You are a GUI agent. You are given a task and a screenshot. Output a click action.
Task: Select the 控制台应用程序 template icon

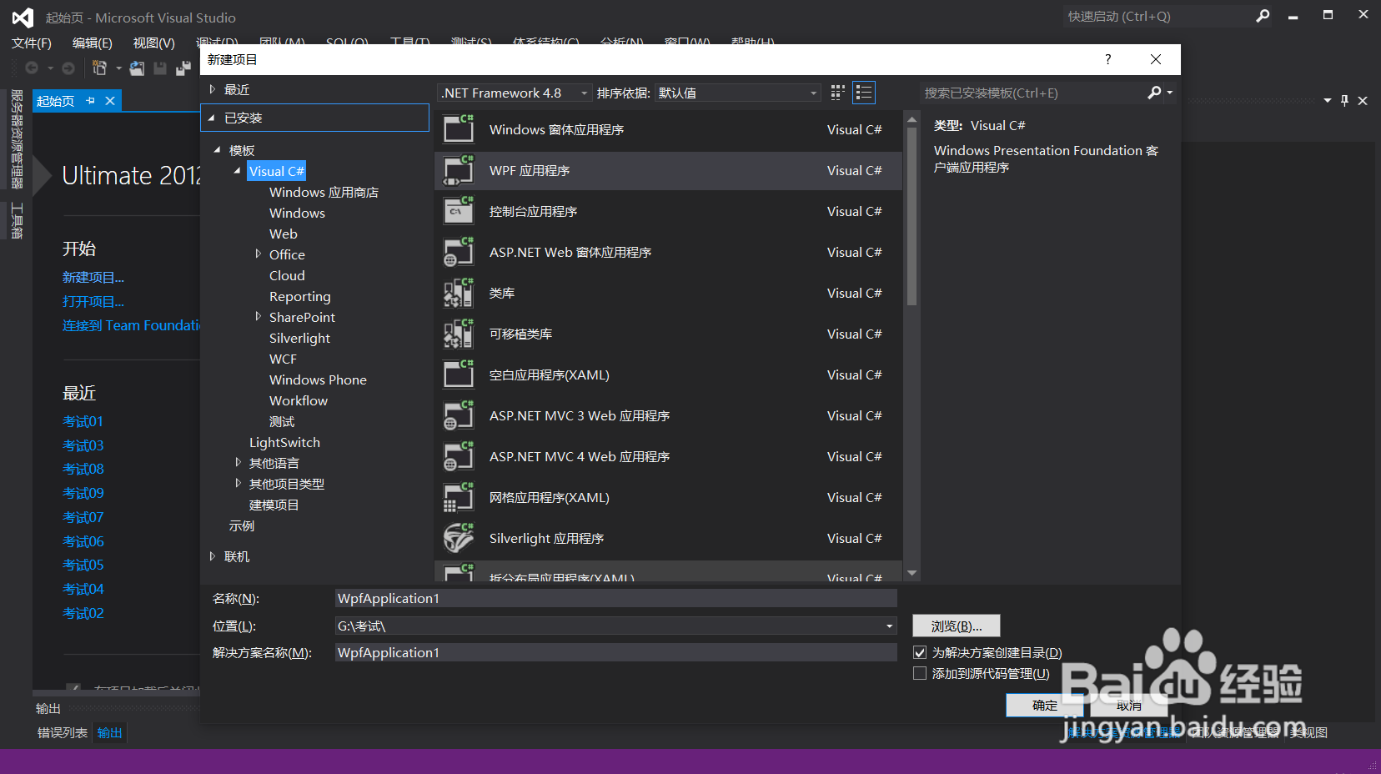click(x=459, y=211)
